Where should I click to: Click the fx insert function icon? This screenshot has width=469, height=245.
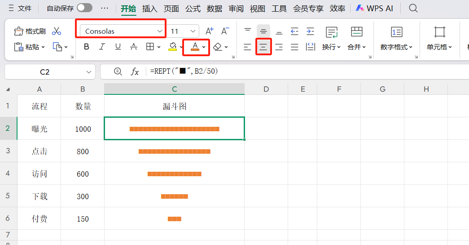(x=135, y=71)
